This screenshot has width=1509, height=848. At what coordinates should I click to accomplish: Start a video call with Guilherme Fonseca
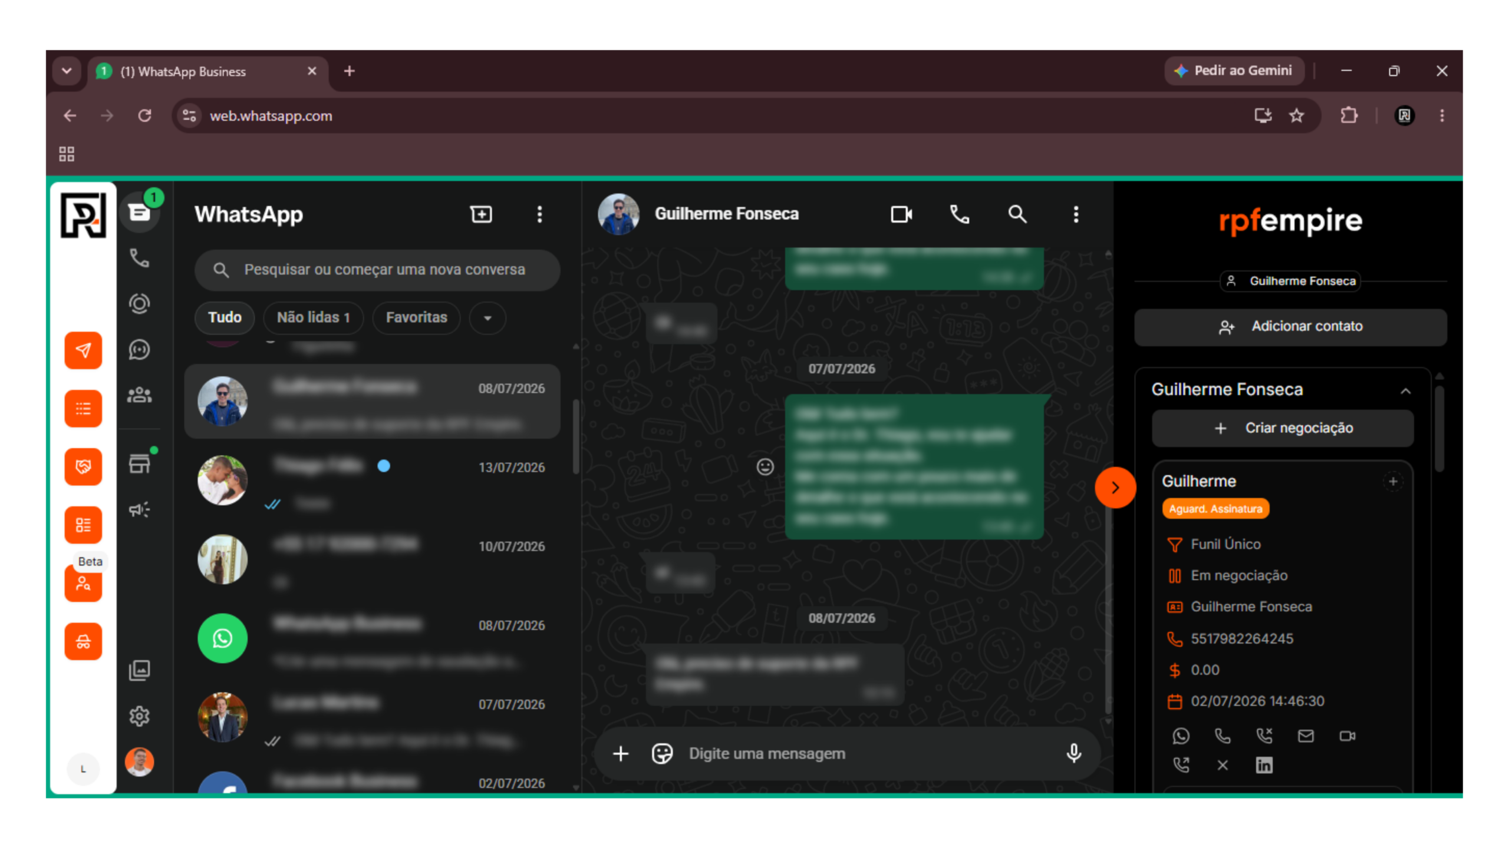point(901,214)
